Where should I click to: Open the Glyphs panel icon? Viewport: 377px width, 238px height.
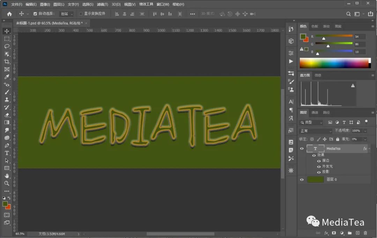pos(291,118)
